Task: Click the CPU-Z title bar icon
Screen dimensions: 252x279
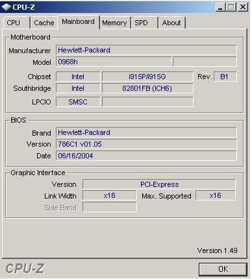Action: coord(6,7)
